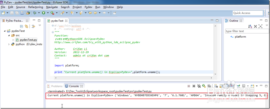The width and height of the screenshot is (270, 109).
Task: Remove all terminated launches in Console
Action: [199, 86]
